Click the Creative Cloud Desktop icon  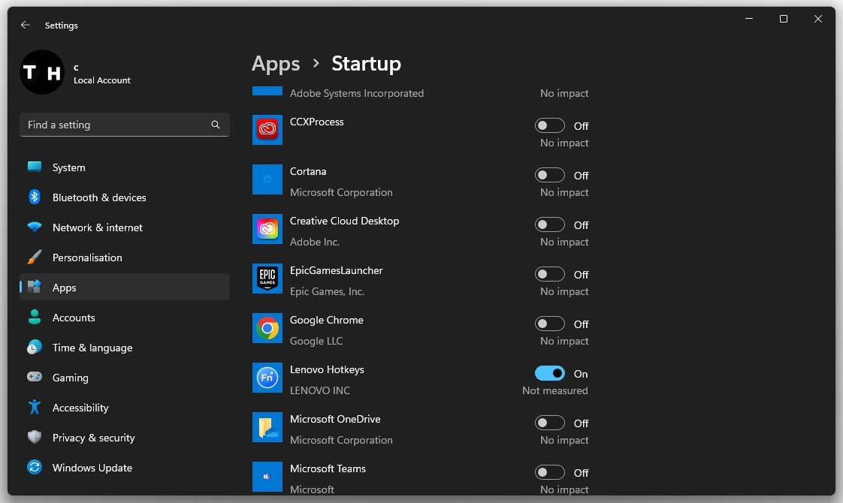267,230
